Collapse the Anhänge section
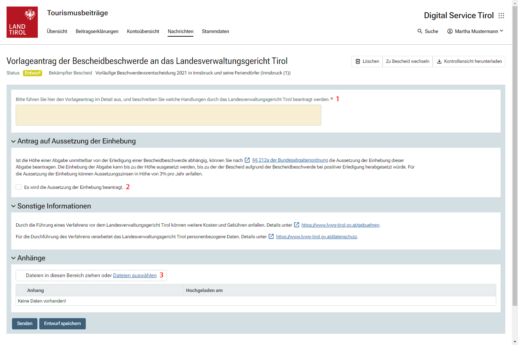This screenshot has height=345, width=518. point(13,258)
